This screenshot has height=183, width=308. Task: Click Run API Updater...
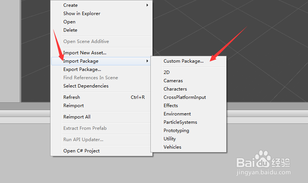(101, 140)
